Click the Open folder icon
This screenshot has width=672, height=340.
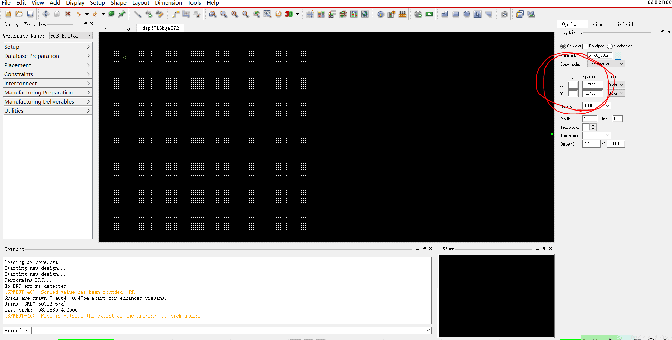[19, 14]
